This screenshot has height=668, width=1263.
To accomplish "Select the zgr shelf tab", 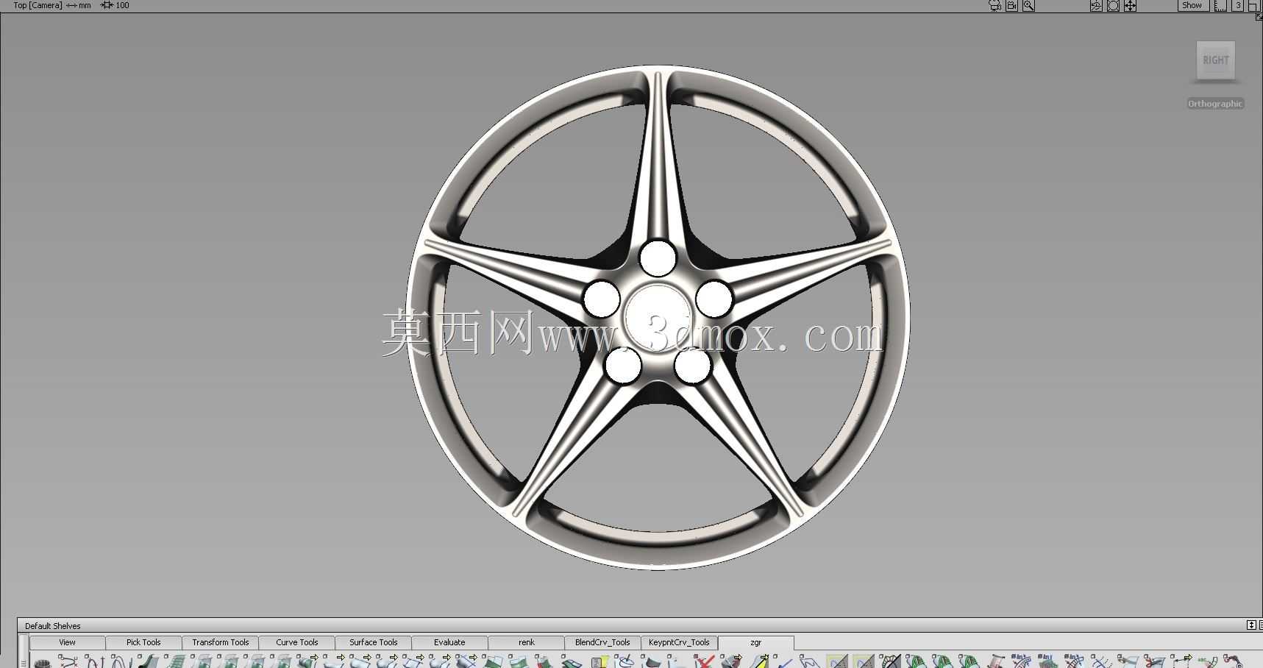I will click(x=755, y=642).
